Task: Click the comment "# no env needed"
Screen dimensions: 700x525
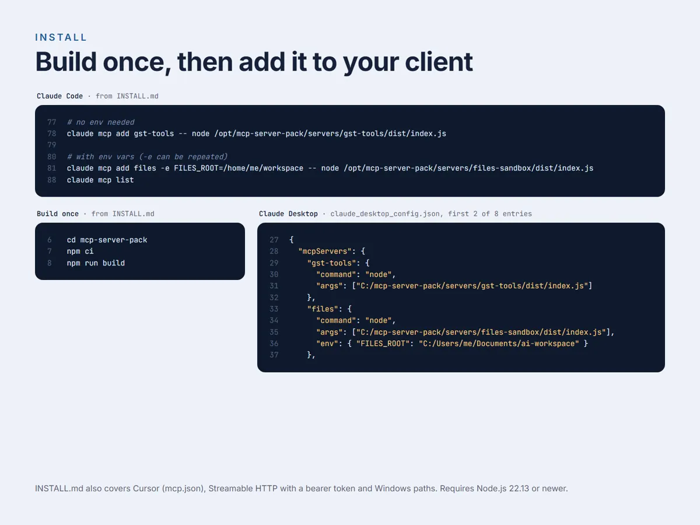Action: [101, 122]
